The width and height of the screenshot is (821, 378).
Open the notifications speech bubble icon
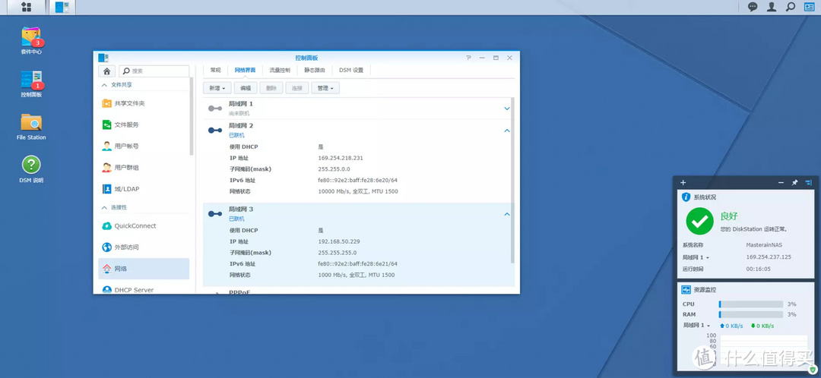(x=753, y=7)
